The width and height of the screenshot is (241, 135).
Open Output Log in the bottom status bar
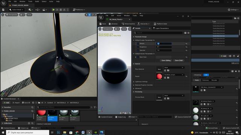[x=23, y=128]
